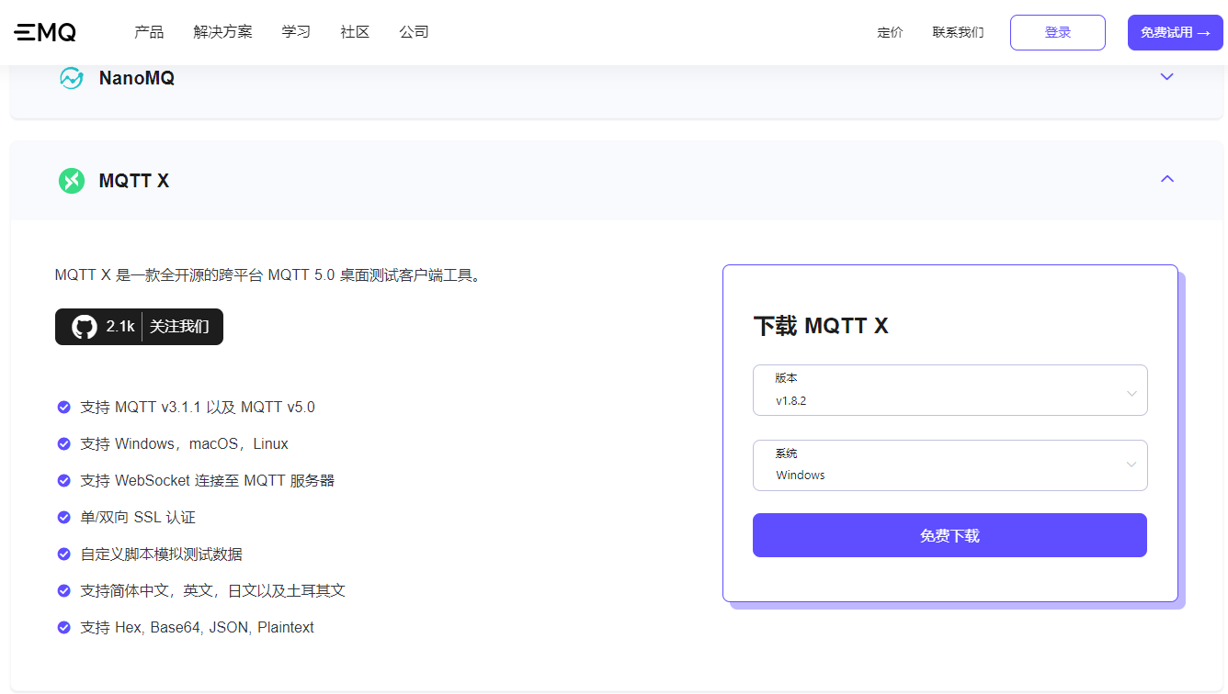Image resolution: width=1228 pixels, height=694 pixels.
Task: Click the GitHub octocat icon
Action: coord(85,327)
